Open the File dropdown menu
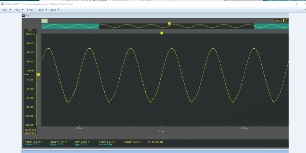 [x=6, y=10]
